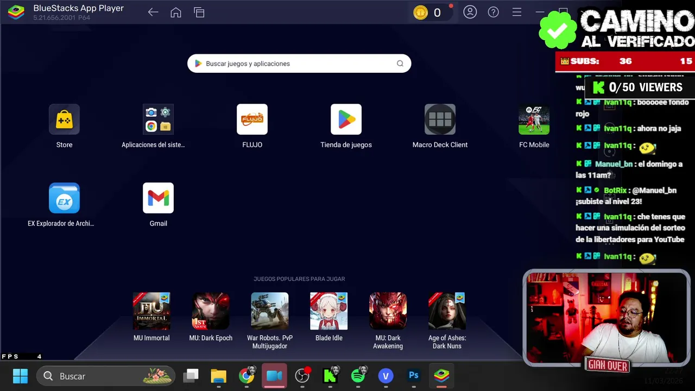The image size is (695, 391).
Task: Open Aplicaciones del sistema folder
Action: coord(158,119)
